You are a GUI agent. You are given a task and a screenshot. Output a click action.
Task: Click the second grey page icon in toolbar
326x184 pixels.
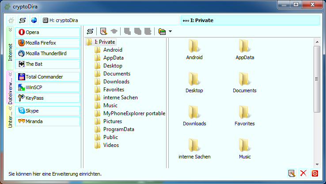click(x=138, y=31)
